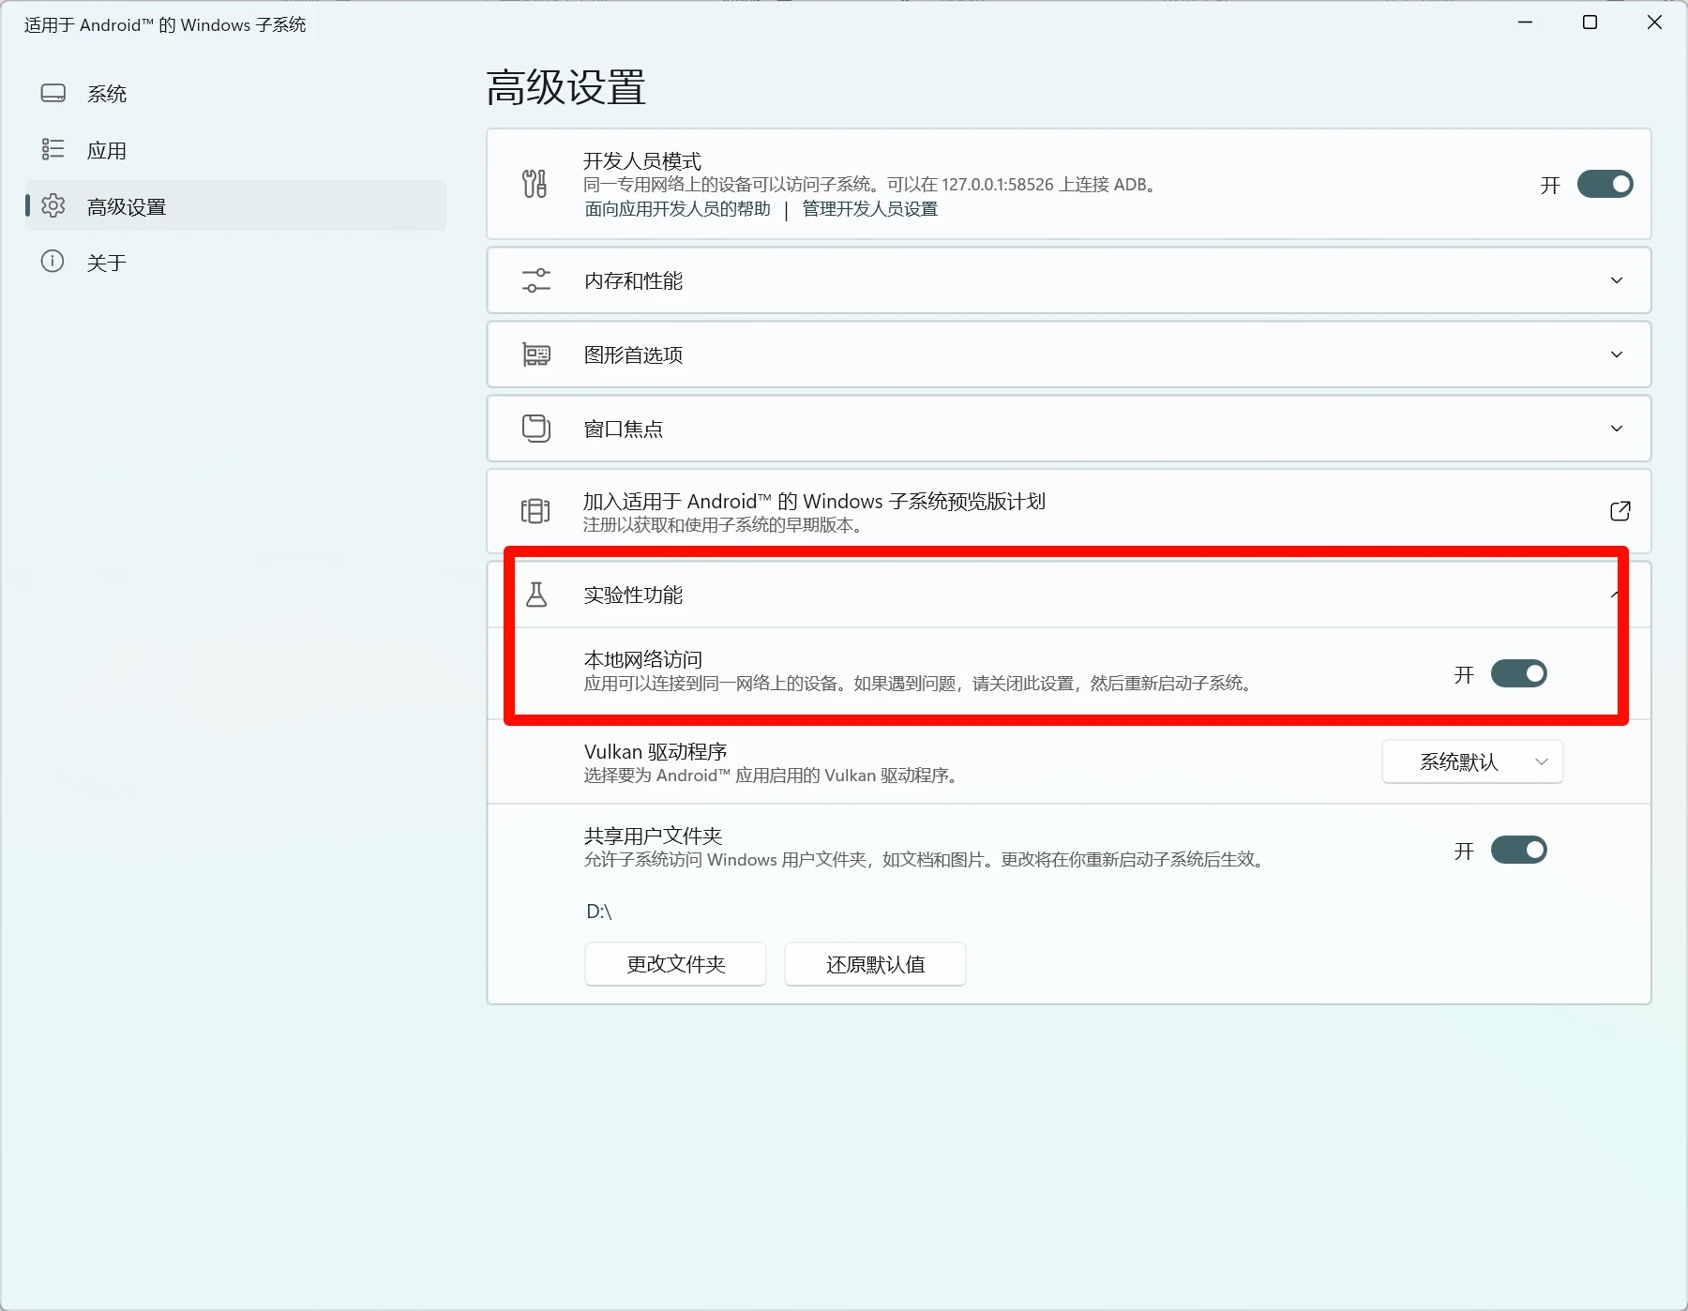
Task: Minimize the Windows 子系统 window
Action: coord(1526,23)
